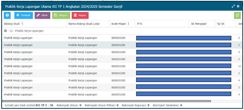Click the Tgl SK column header
Image resolution: width=244 pixels, height=110 pixels.
[225, 24]
